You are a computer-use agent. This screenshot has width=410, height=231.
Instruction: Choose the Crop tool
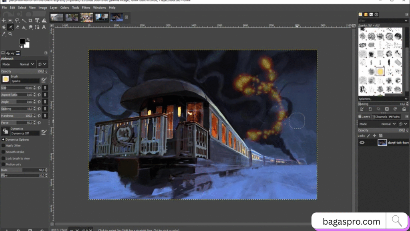click(x=30, y=20)
